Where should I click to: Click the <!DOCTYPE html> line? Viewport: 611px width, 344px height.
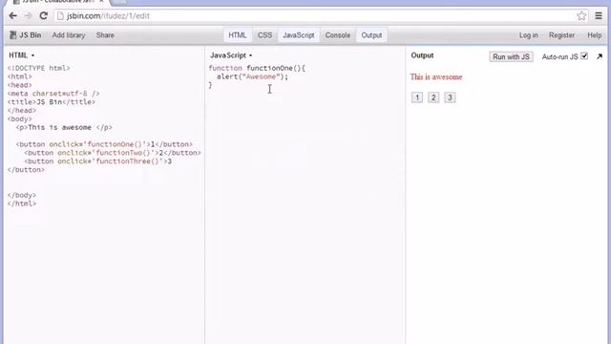coord(38,68)
